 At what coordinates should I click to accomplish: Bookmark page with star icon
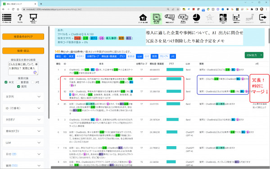[178, 9]
